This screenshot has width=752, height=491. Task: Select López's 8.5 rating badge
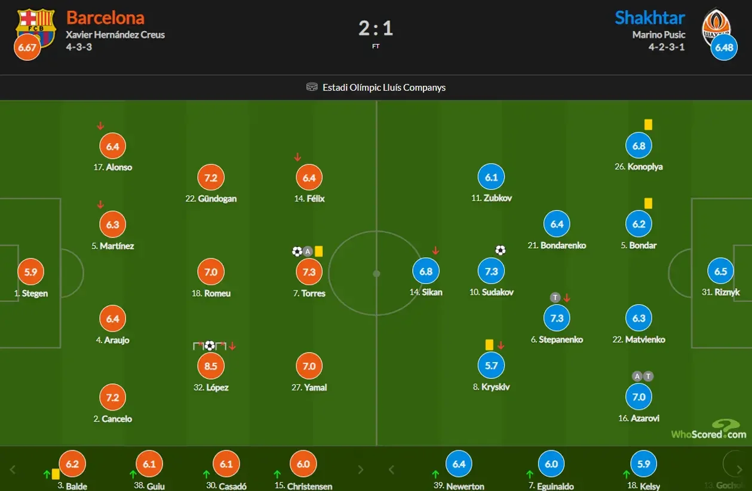tap(211, 366)
